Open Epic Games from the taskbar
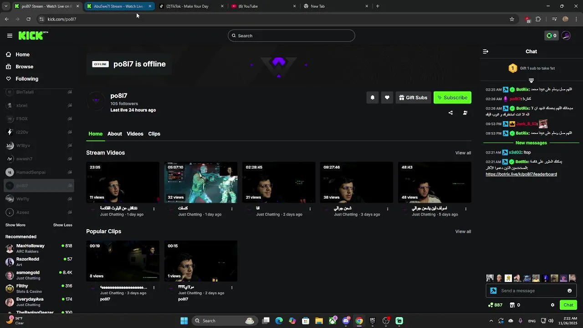This screenshot has height=328, width=583. click(373, 321)
